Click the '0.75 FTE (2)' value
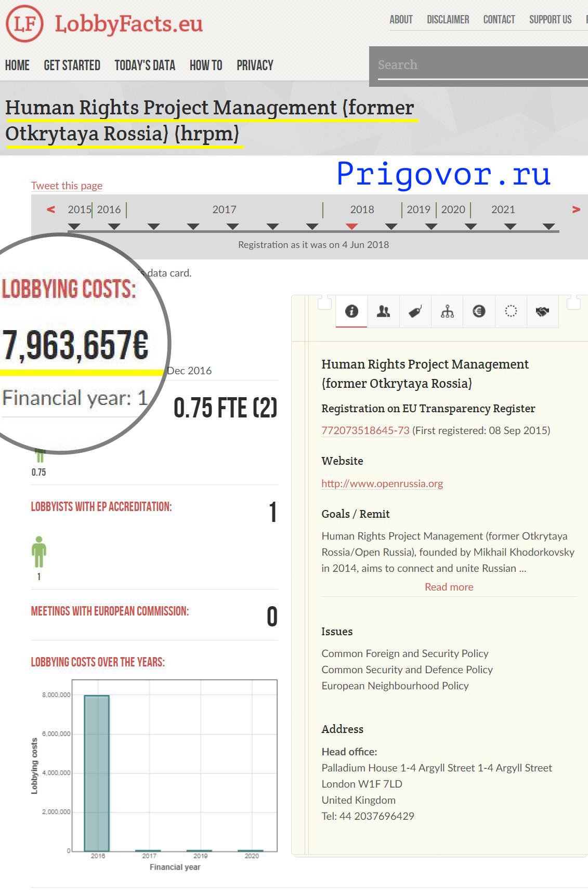 [x=226, y=408]
